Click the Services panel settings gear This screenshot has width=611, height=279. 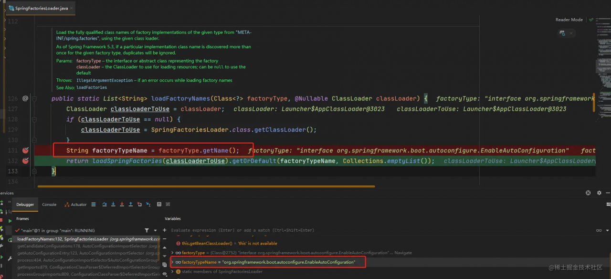coord(599,193)
